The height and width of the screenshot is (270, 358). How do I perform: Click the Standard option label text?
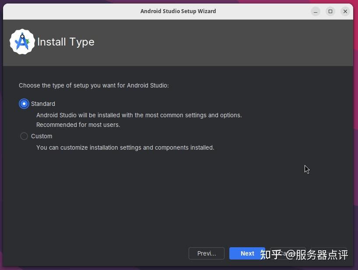pos(43,104)
